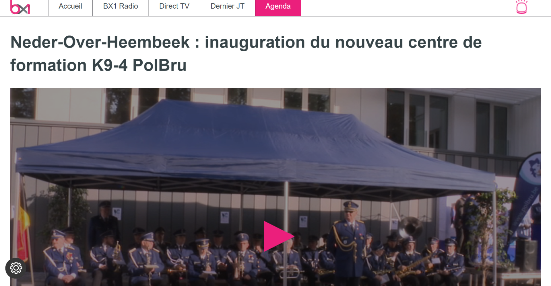Open the pink siren alert icon

(x=521, y=7)
